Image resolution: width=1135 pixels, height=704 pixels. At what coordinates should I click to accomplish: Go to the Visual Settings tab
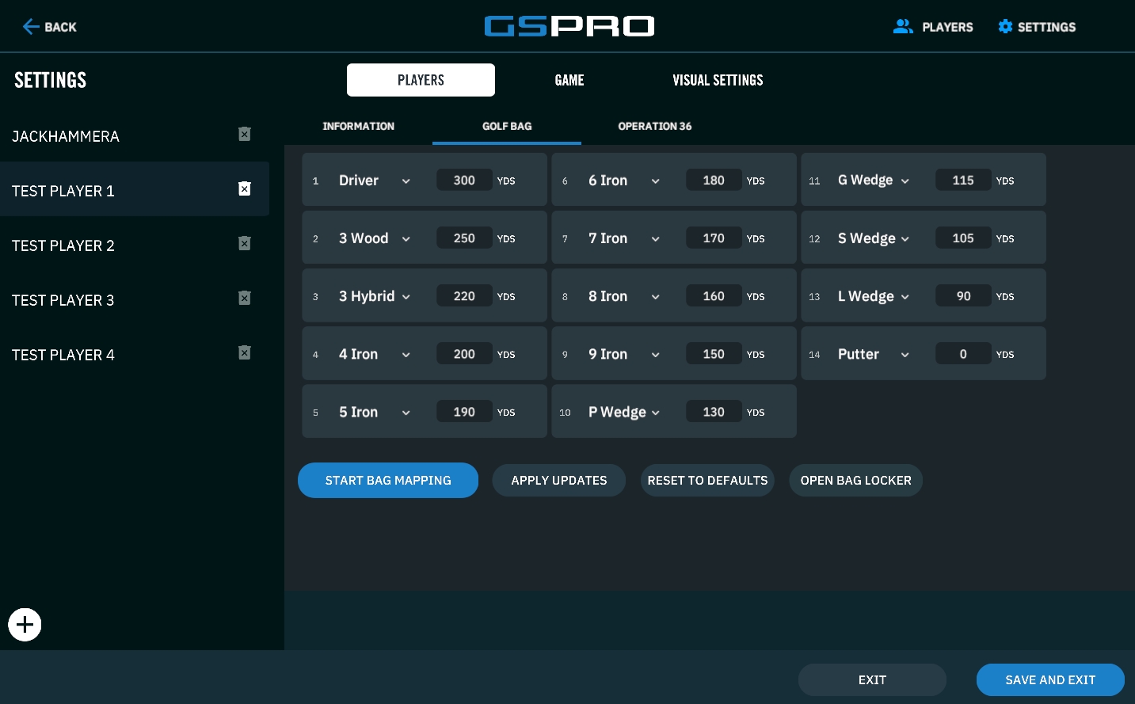pos(718,80)
